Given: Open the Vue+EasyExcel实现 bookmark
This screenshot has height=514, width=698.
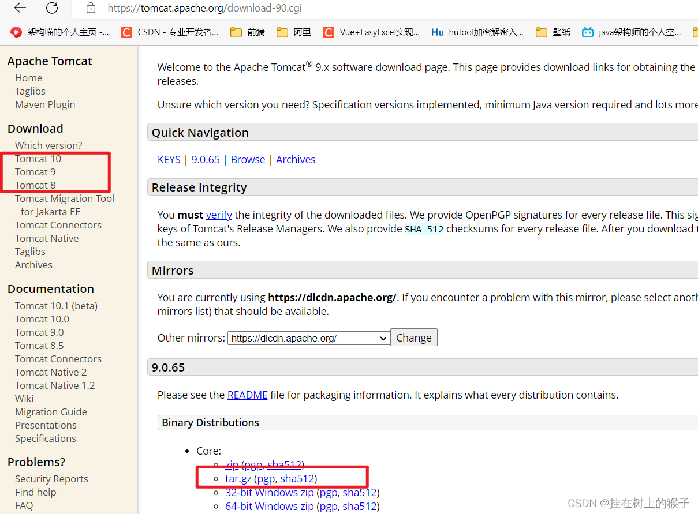Looking at the screenshot, I should pos(371,32).
